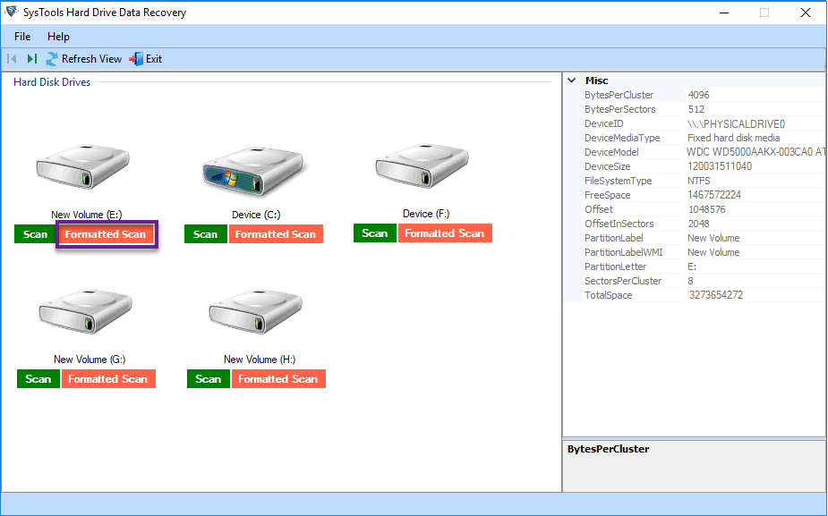Click the green next navigation arrow
The width and height of the screenshot is (828, 516).
pyautogui.click(x=31, y=58)
